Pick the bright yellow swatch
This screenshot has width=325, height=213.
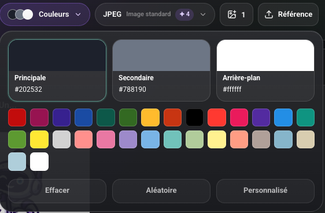pos(39,139)
